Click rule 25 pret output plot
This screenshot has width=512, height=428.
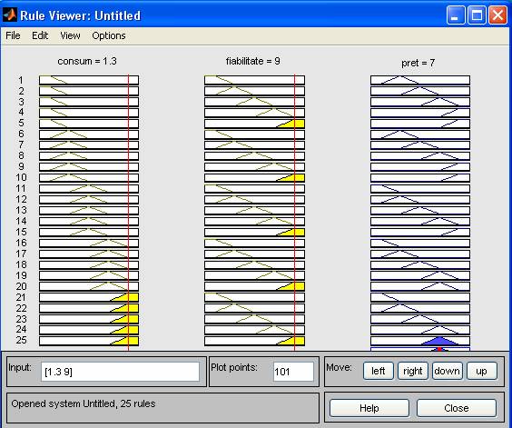[x=420, y=341]
